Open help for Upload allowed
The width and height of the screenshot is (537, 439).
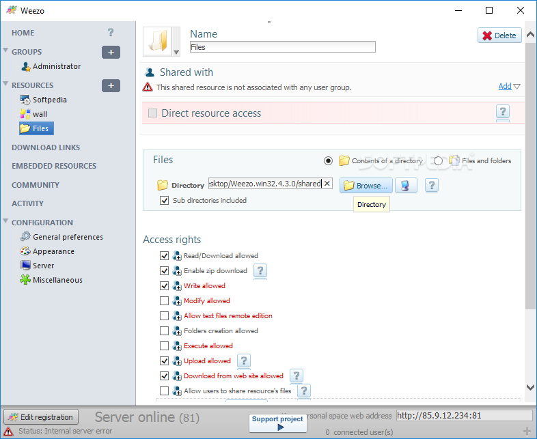pos(244,360)
